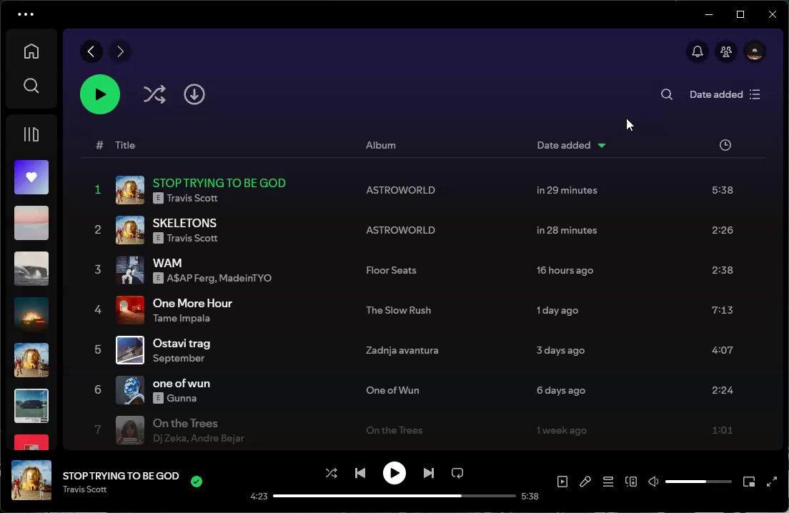
Task: Skip to the previous track
Action: [x=360, y=473]
